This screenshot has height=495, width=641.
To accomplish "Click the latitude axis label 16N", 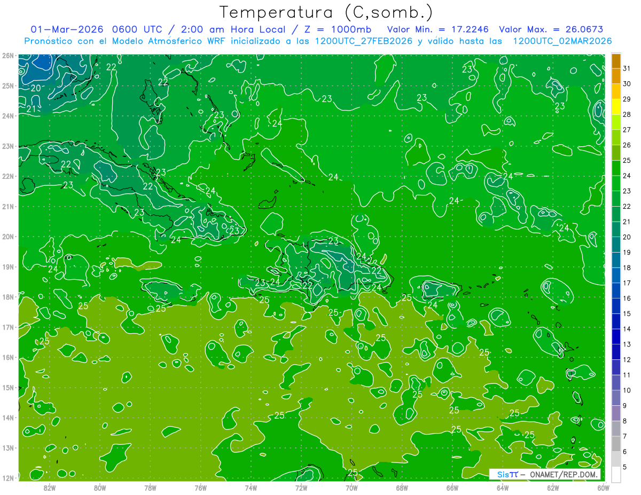I will click(8, 357).
